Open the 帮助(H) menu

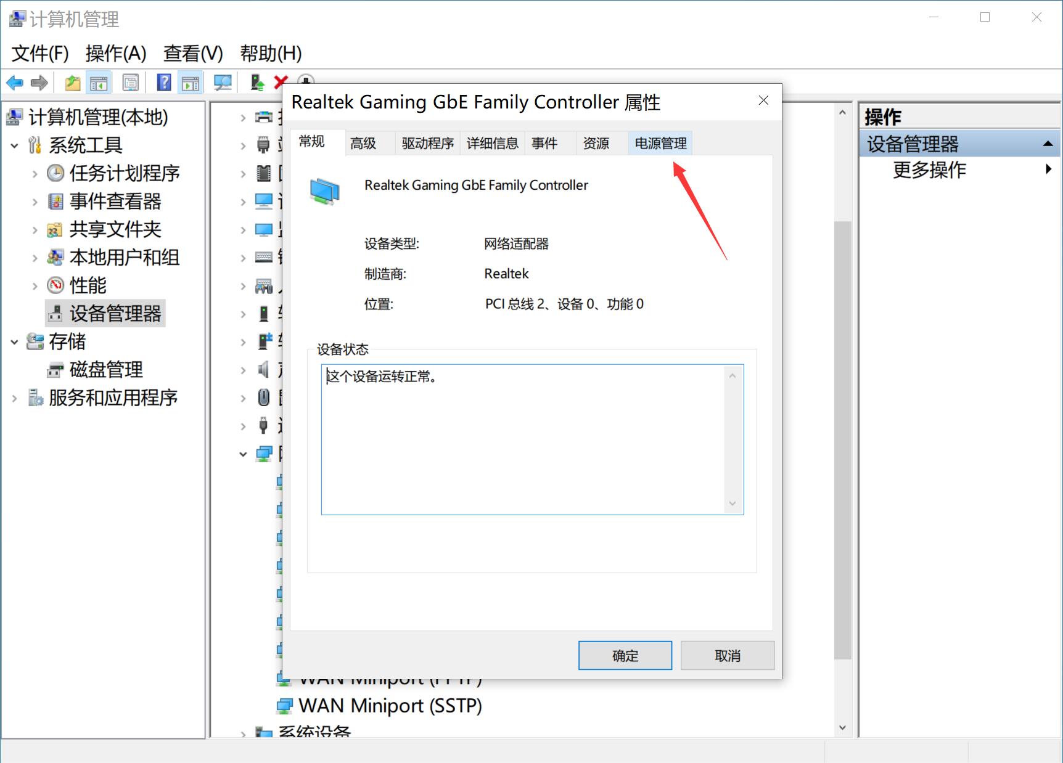pos(271,54)
